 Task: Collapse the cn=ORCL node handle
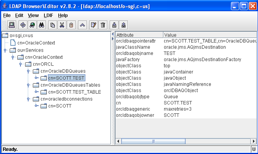click(x=20, y=64)
